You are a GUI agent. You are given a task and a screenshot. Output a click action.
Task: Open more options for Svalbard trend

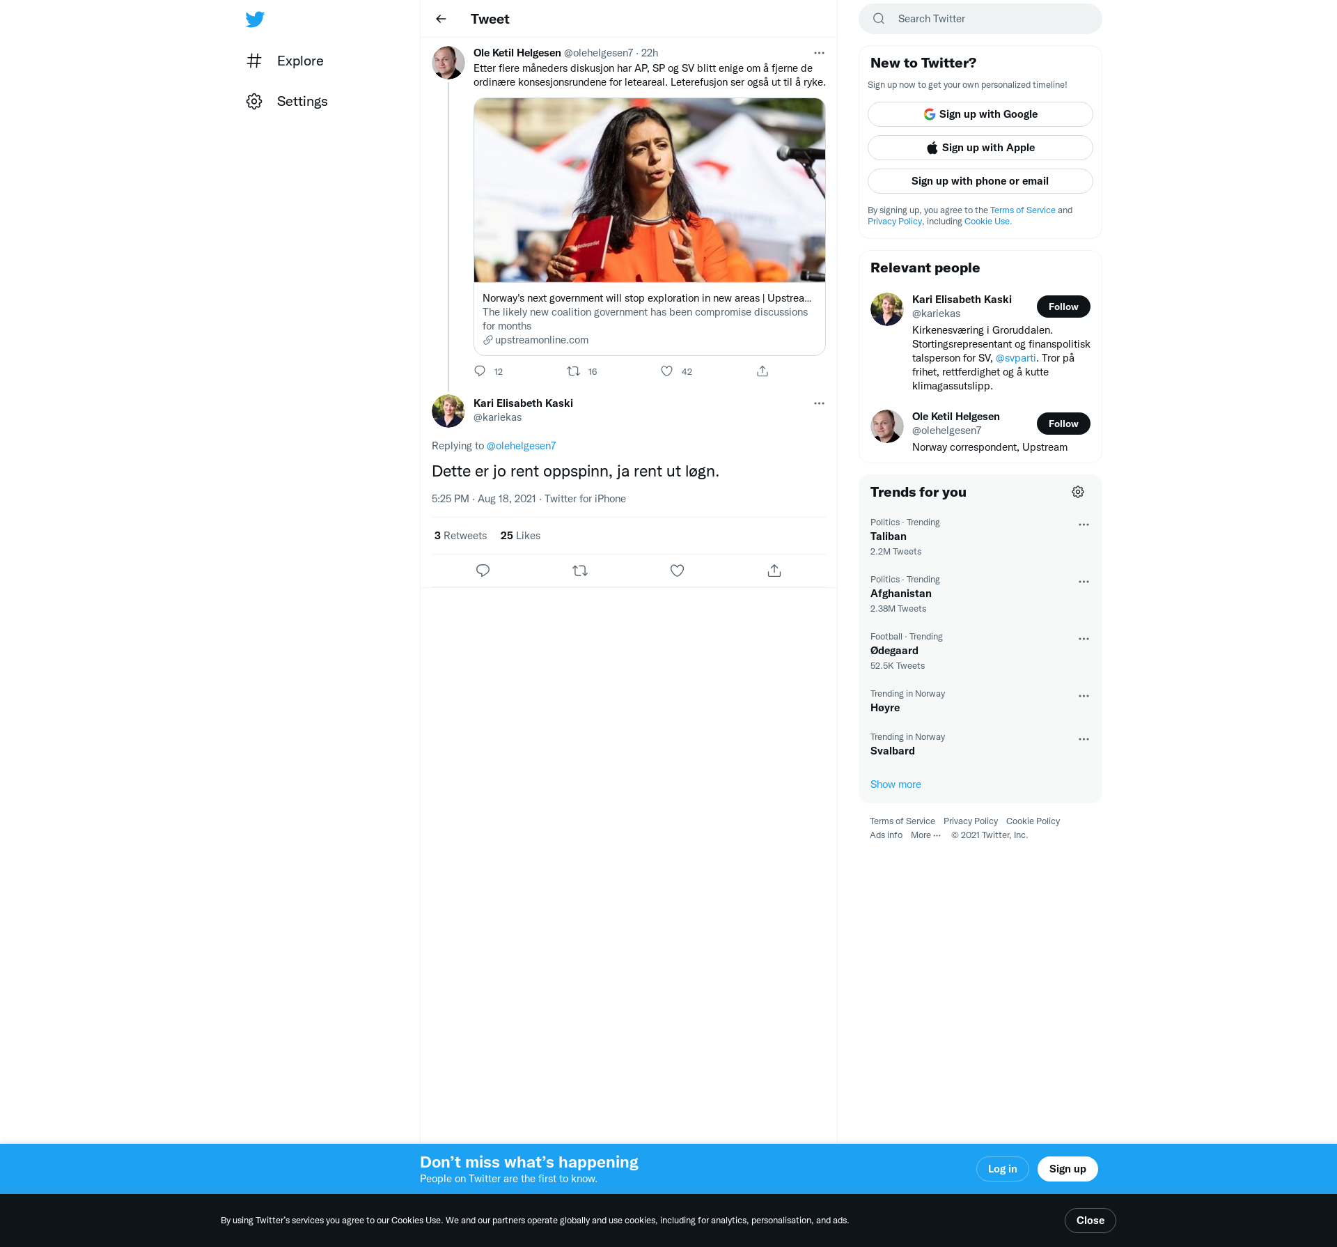pyautogui.click(x=1084, y=739)
